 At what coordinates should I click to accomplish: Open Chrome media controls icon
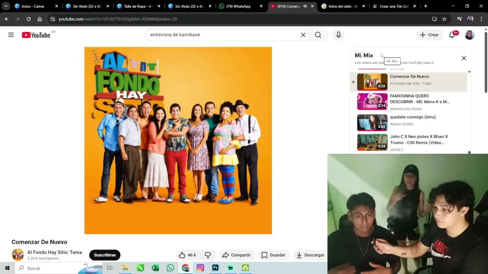pyautogui.click(x=459, y=19)
